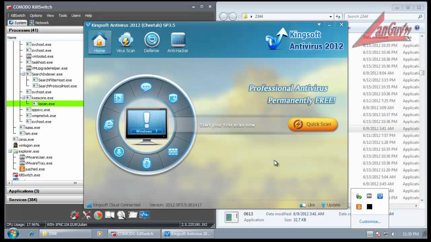Screen dimensions: 431x242
Task: Click the media player taskbar icon
Action: (x=99, y=234)
